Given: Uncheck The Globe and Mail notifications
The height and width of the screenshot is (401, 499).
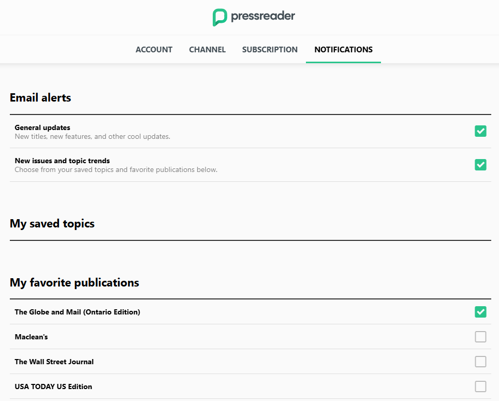Looking at the screenshot, I should click(480, 312).
